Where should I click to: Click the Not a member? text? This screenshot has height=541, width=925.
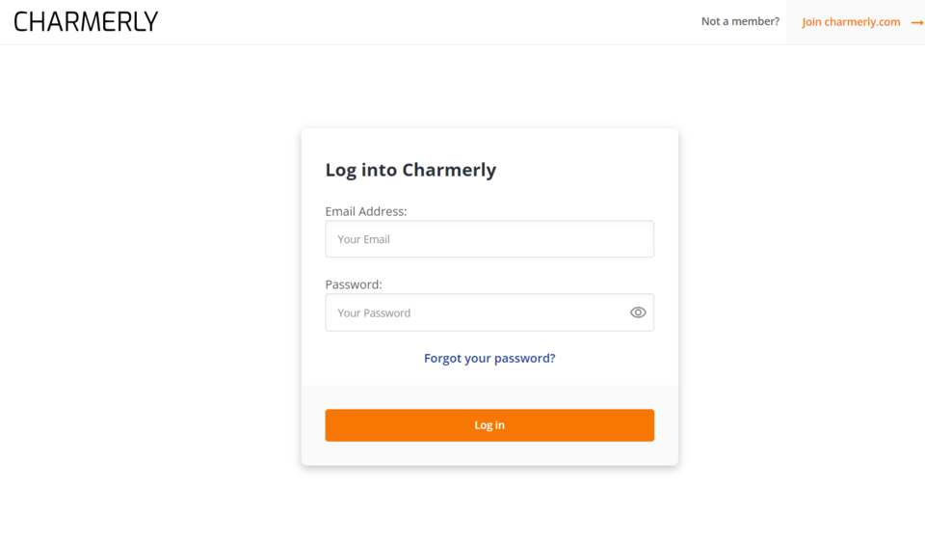[x=740, y=21]
